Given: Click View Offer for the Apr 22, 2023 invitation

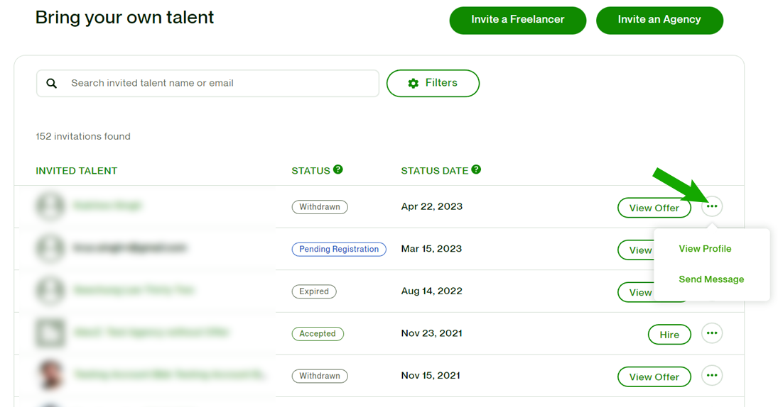Looking at the screenshot, I should 654,208.
